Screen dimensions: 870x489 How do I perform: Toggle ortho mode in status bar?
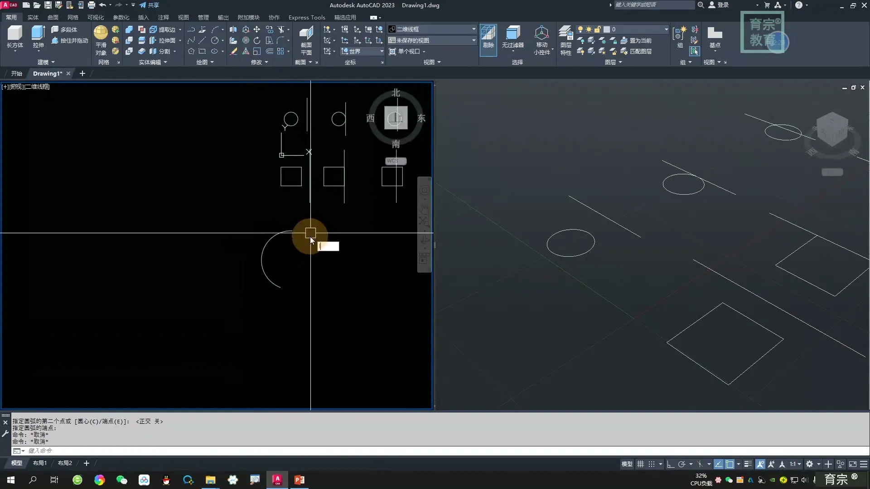(671, 464)
